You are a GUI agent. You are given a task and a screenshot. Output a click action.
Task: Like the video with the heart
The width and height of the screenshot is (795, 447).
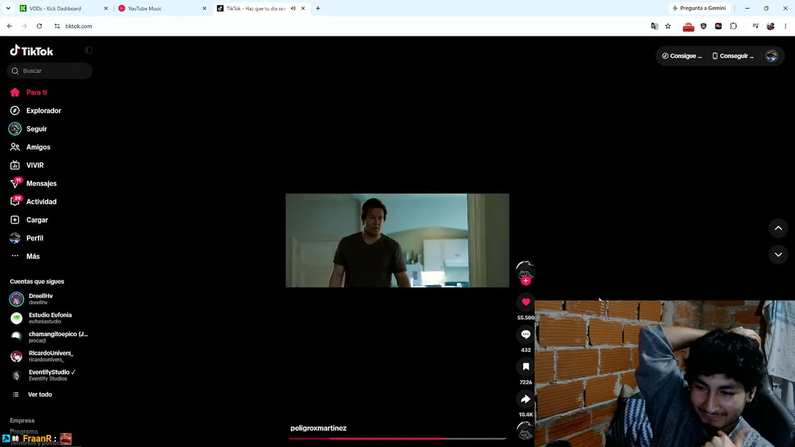[x=526, y=302]
